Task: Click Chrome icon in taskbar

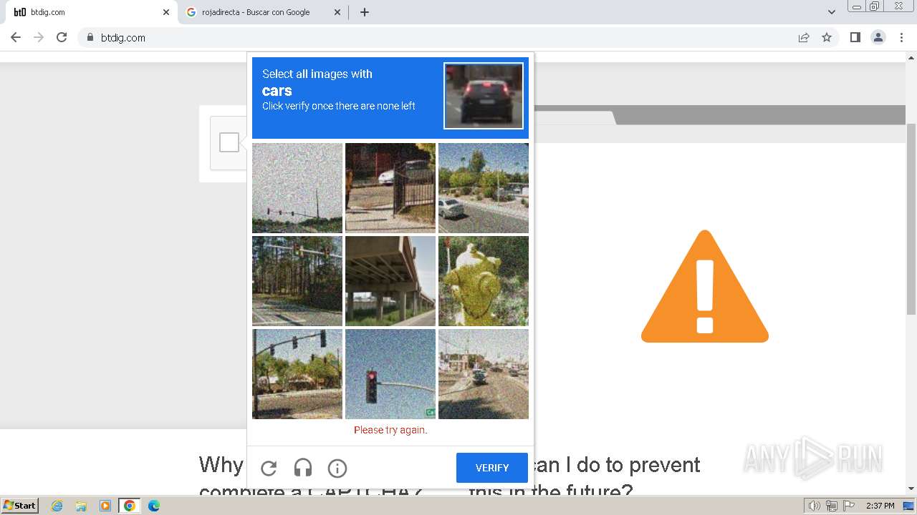Action: point(130,506)
